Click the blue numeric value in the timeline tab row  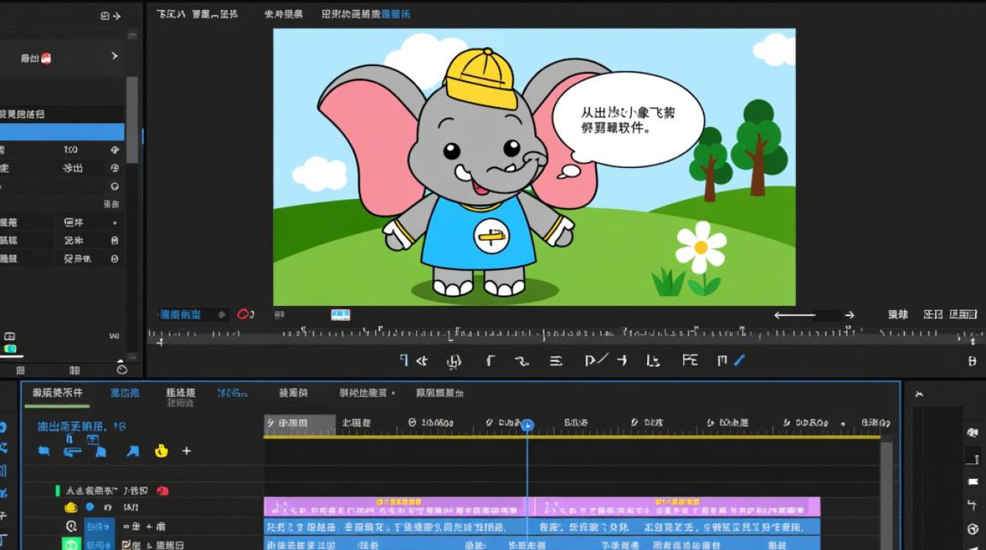pyautogui.click(x=232, y=393)
